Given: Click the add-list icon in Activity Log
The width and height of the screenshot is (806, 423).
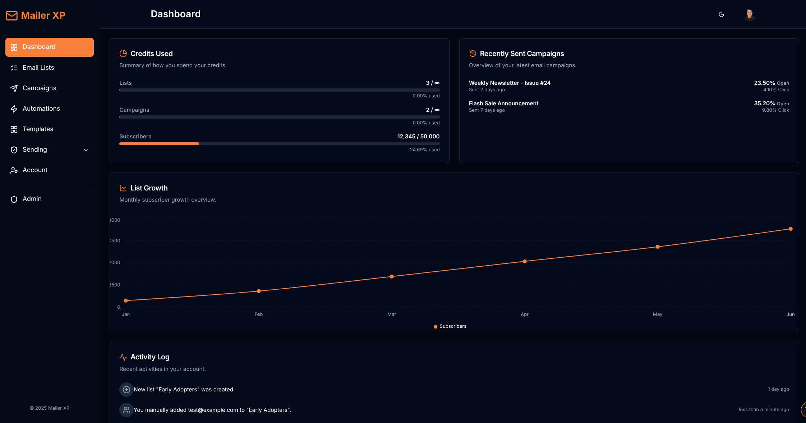Looking at the screenshot, I should pos(126,389).
